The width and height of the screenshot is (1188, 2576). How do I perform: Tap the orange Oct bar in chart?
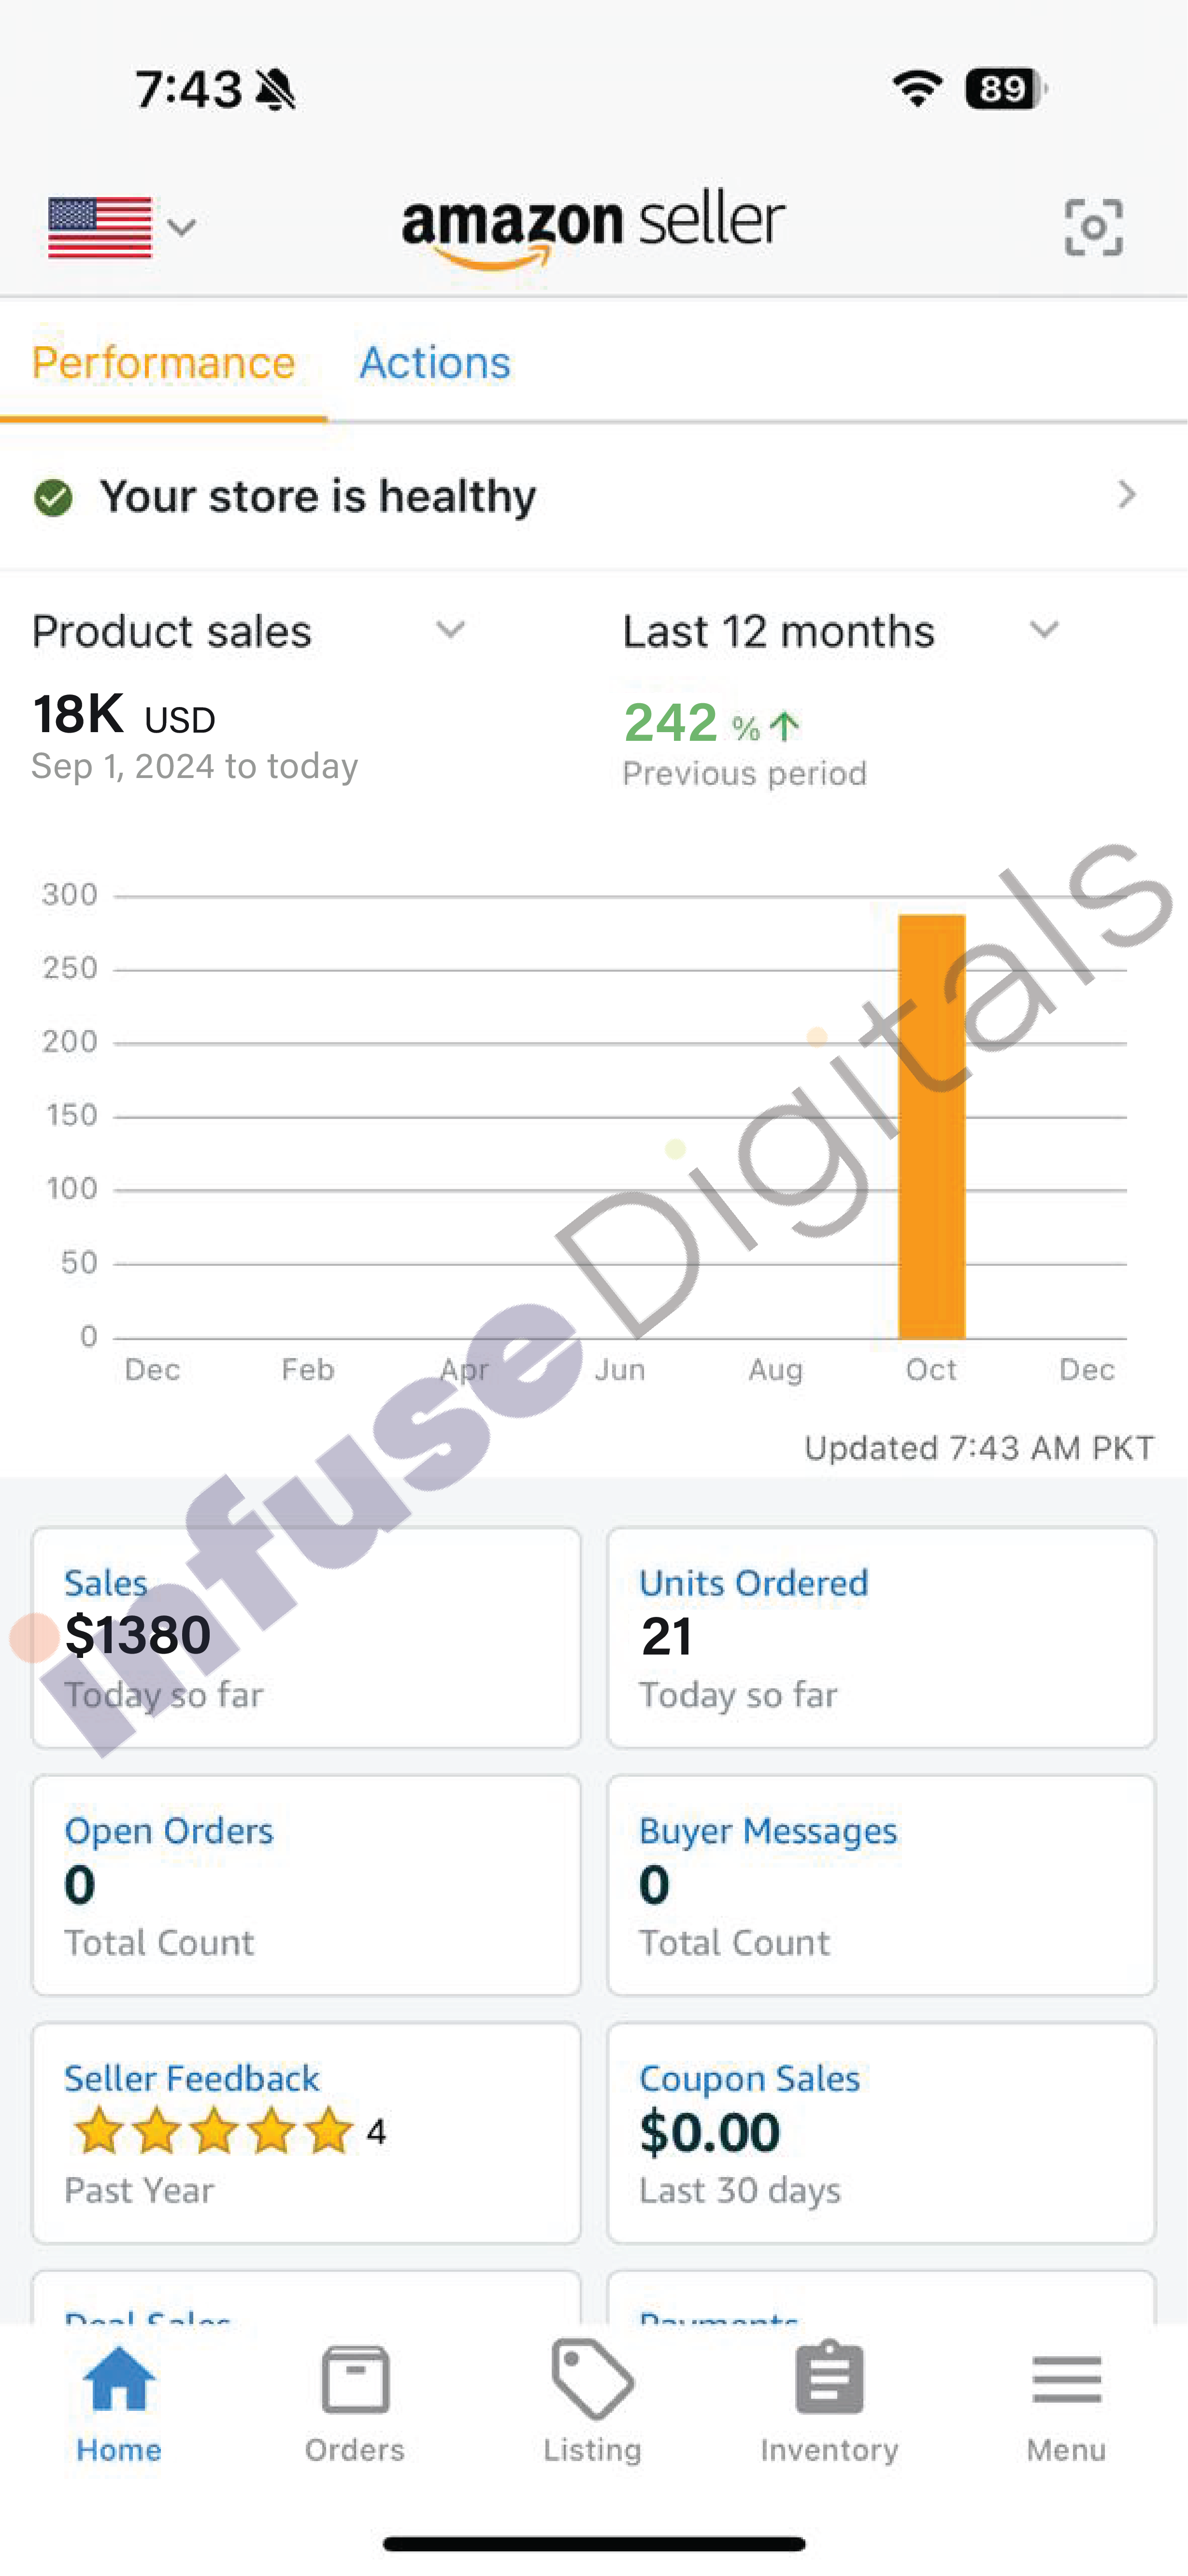pyautogui.click(x=931, y=1126)
